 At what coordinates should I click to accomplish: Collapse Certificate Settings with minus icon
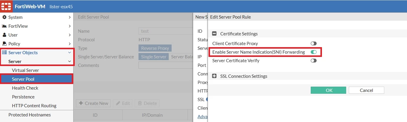[214, 34]
